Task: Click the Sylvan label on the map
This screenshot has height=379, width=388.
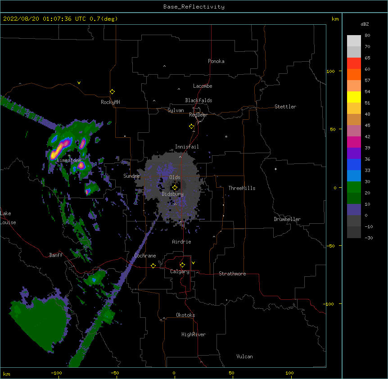Action: 176,110
